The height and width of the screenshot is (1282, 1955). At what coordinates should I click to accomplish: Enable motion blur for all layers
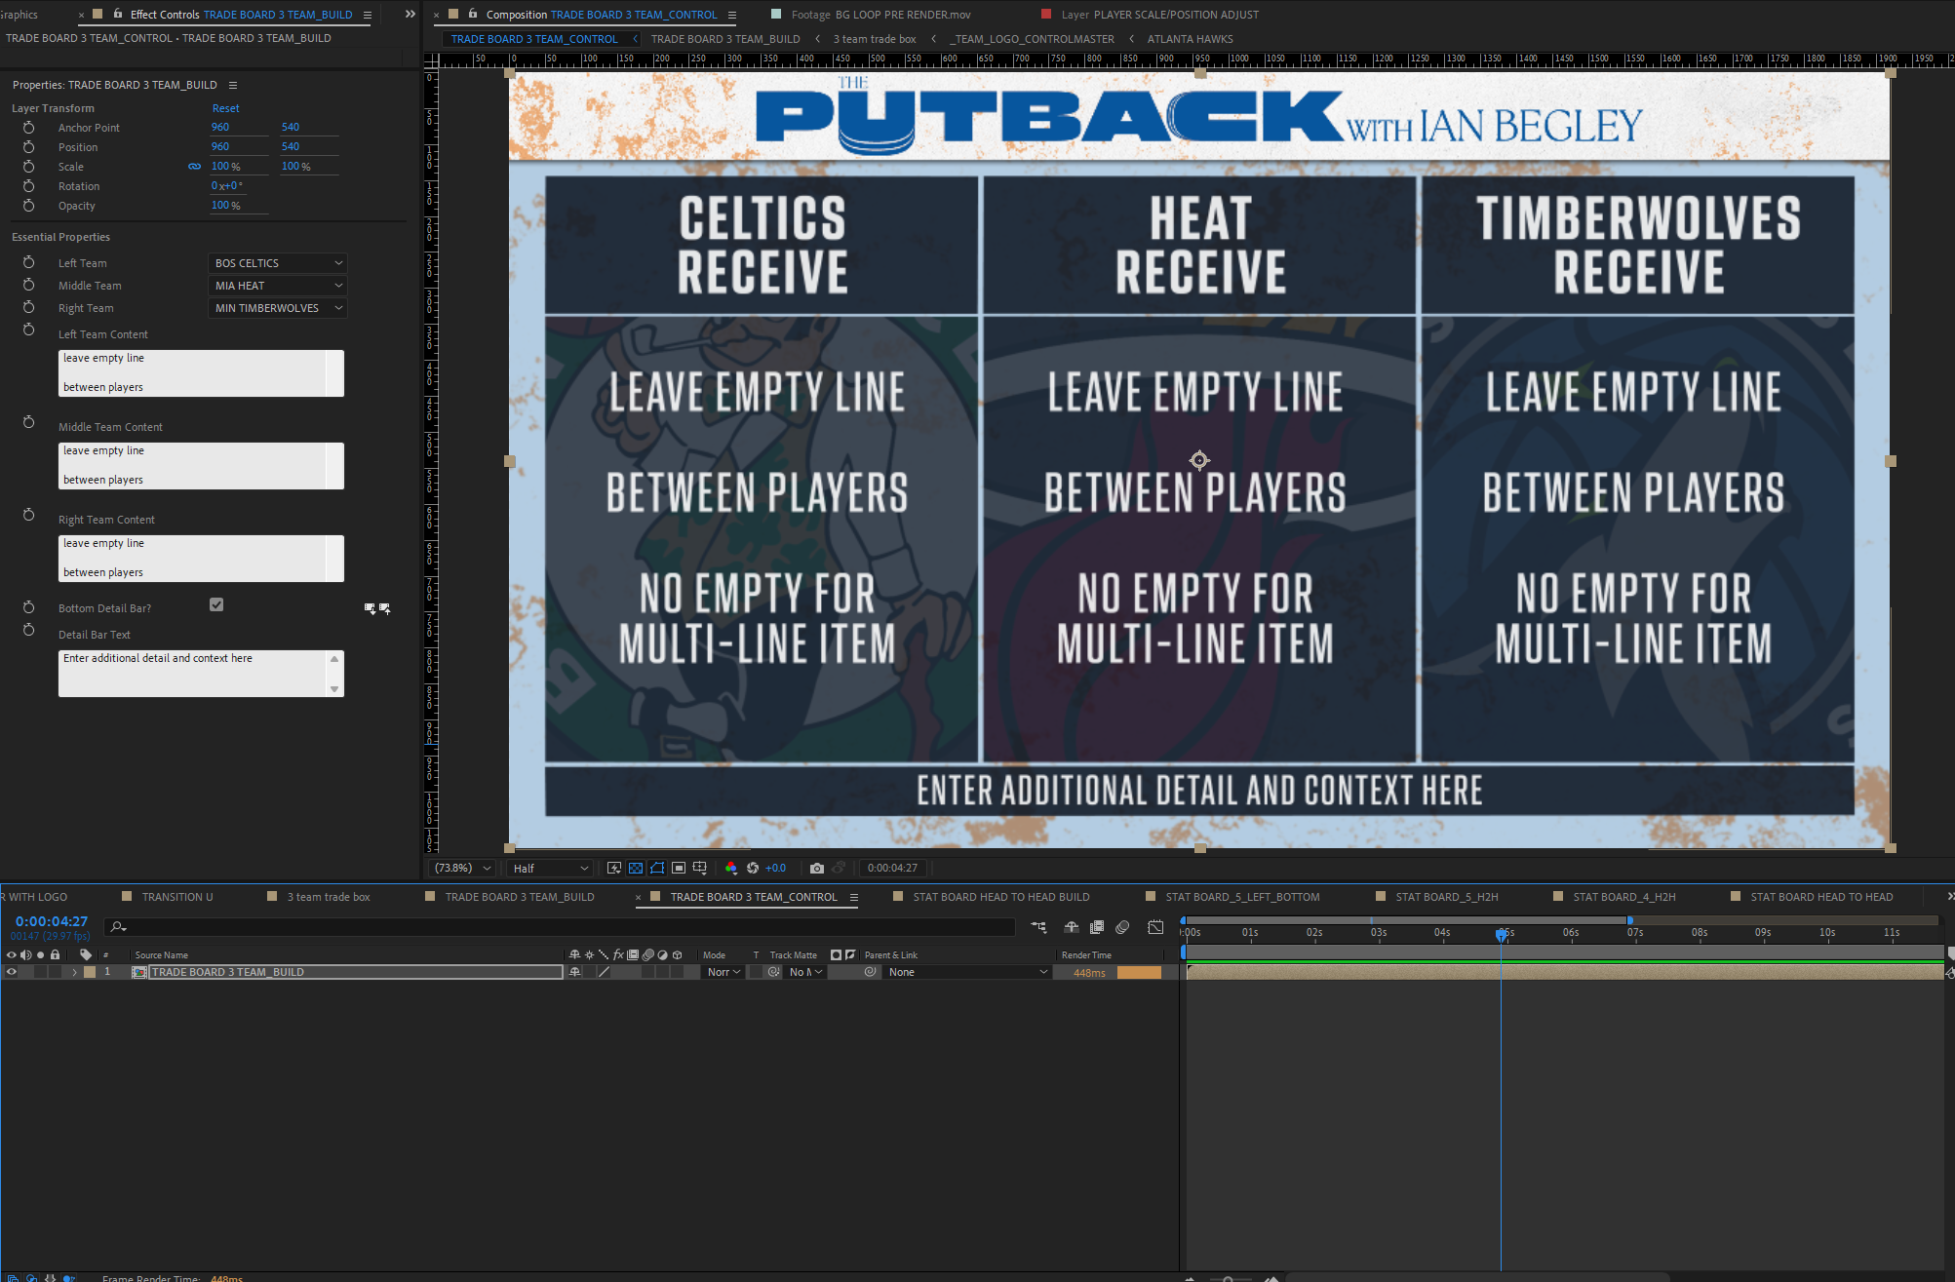coord(1122,927)
